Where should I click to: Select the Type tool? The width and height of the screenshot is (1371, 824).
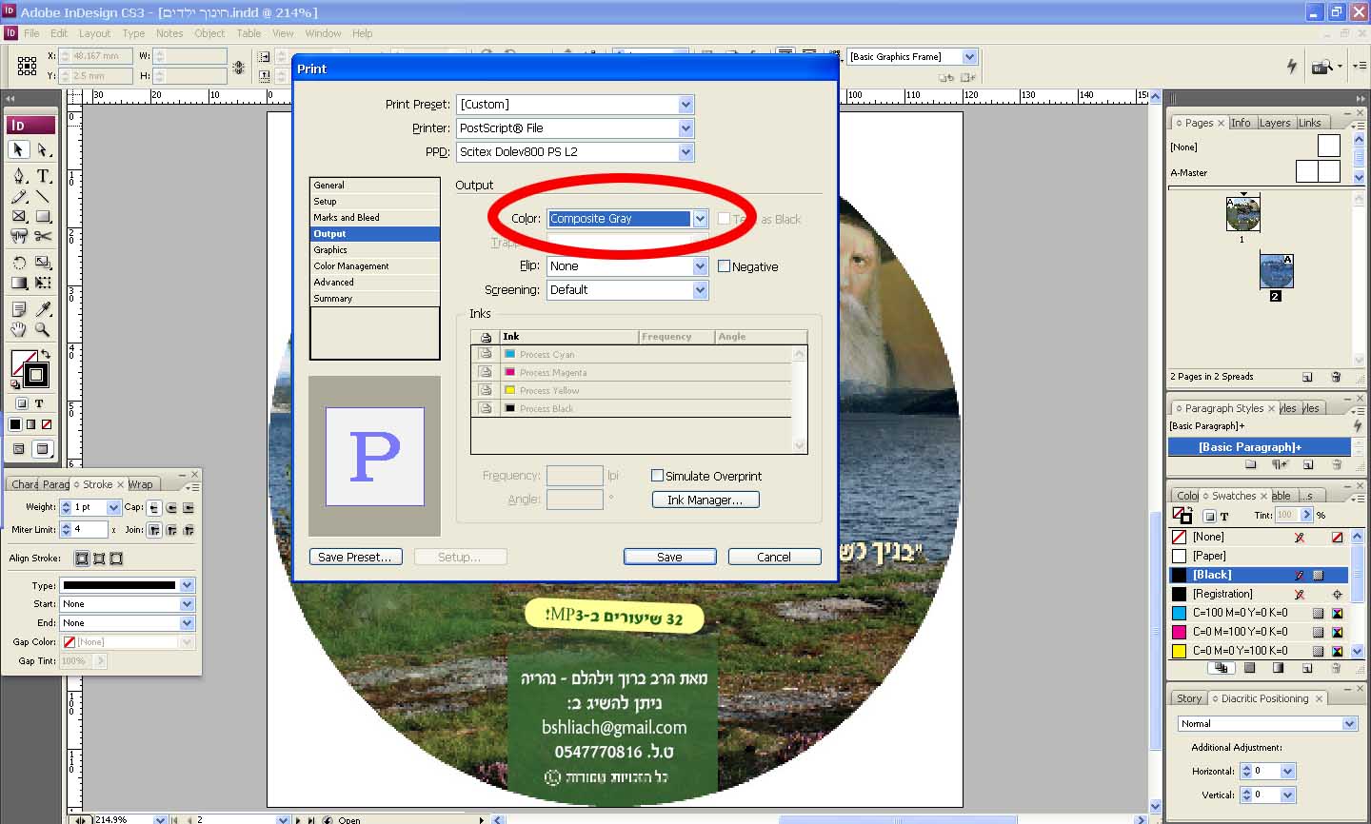(43, 176)
